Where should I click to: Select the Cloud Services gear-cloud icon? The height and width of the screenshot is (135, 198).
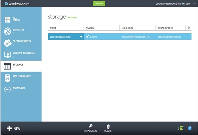point(8,43)
